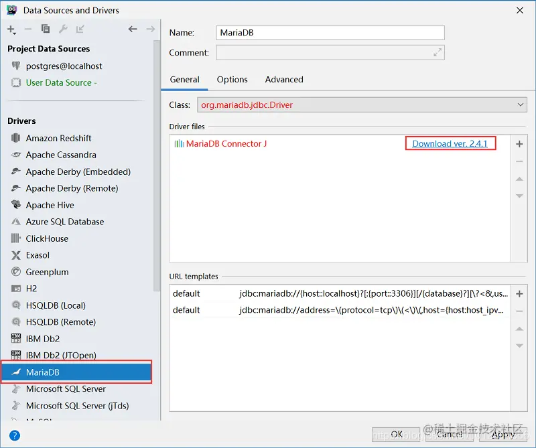Select Apache Derby (Embedded) driver
The image size is (536, 448).
(78, 171)
